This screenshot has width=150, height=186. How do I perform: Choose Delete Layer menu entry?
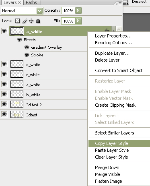tap(107, 60)
